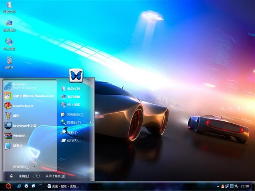Click the 23:38 taskbar clock
The width and height of the screenshot is (255, 191).
[x=245, y=186]
